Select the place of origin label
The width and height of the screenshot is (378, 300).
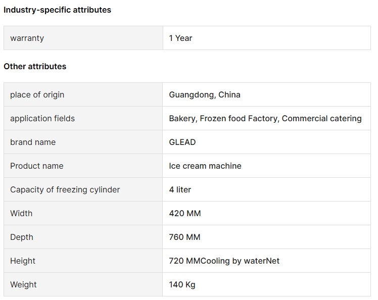pyautogui.click(x=37, y=95)
